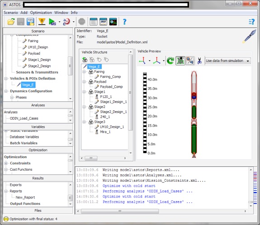Select Payload_Comp in Vehicle Structure

coord(111,87)
